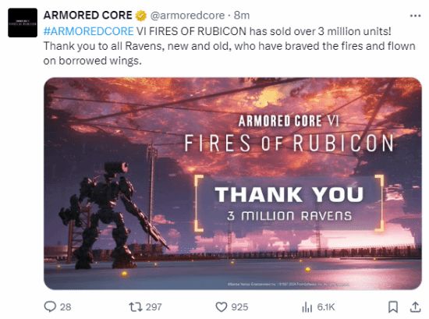Viewport: 429px width, 319px height.
Task: Open the ARMORED CORE profile avatar
Action: click(x=23, y=23)
